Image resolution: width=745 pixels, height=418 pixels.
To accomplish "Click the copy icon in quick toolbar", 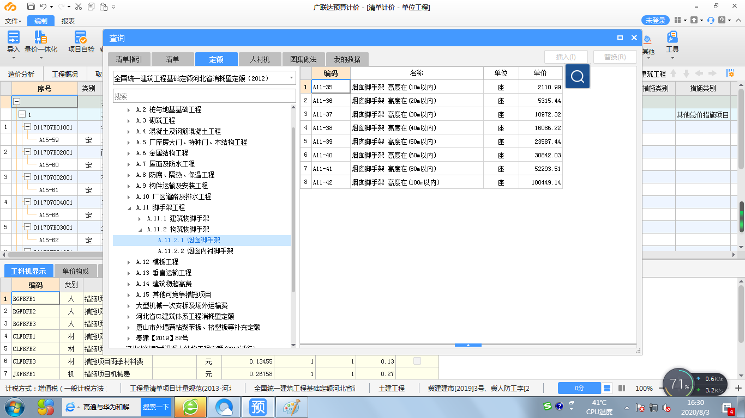I will (90, 7).
